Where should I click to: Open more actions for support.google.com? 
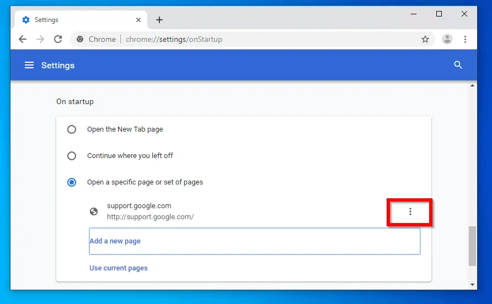410,211
